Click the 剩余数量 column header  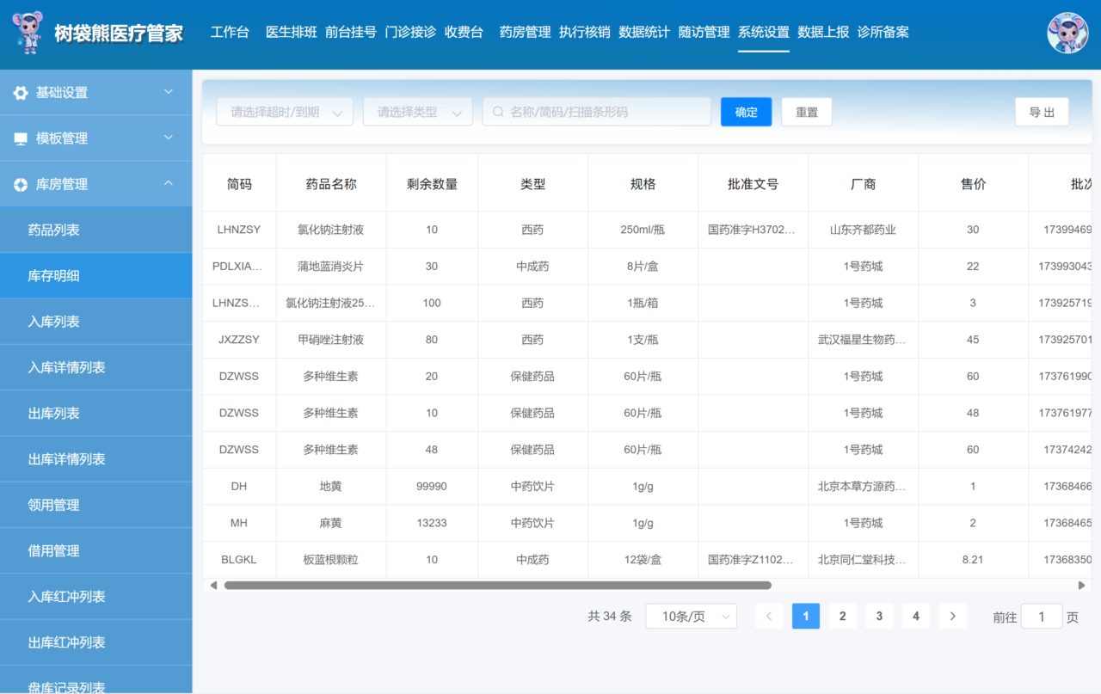(x=432, y=184)
